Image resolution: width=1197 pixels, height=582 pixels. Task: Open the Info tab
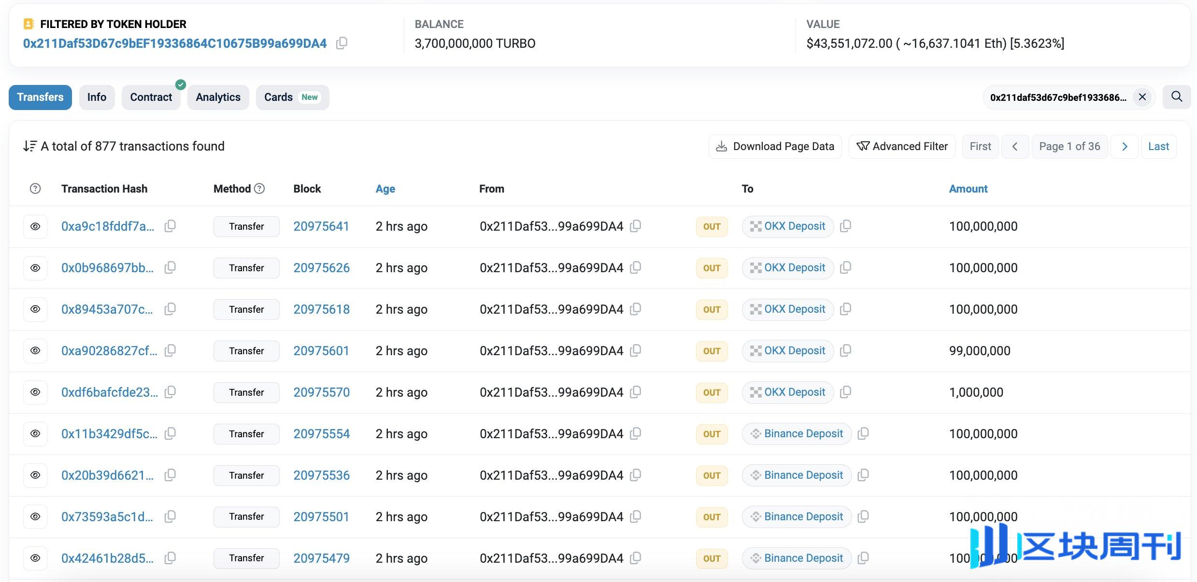[x=97, y=97]
